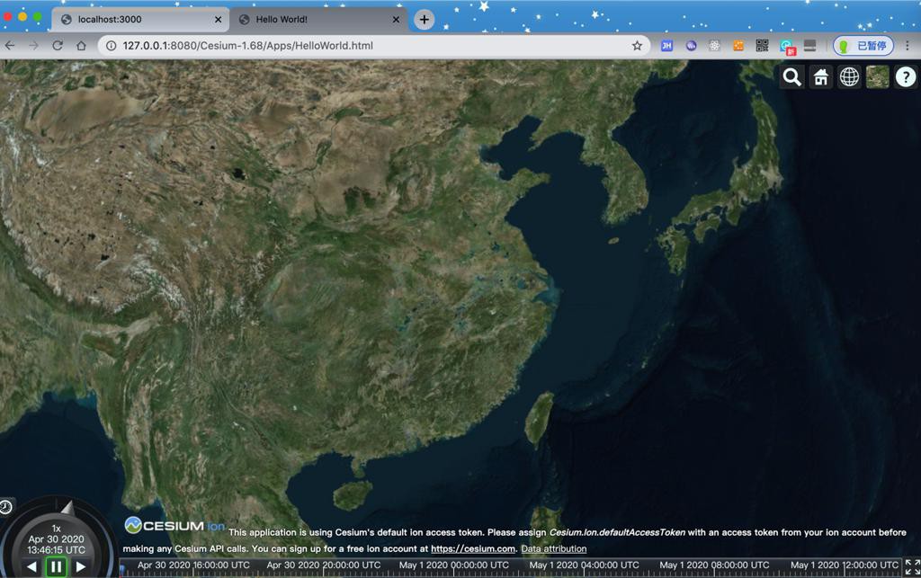Image resolution: width=921 pixels, height=578 pixels.
Task: Pause the Cesium animation clock
Action: [x=57, y=566]
